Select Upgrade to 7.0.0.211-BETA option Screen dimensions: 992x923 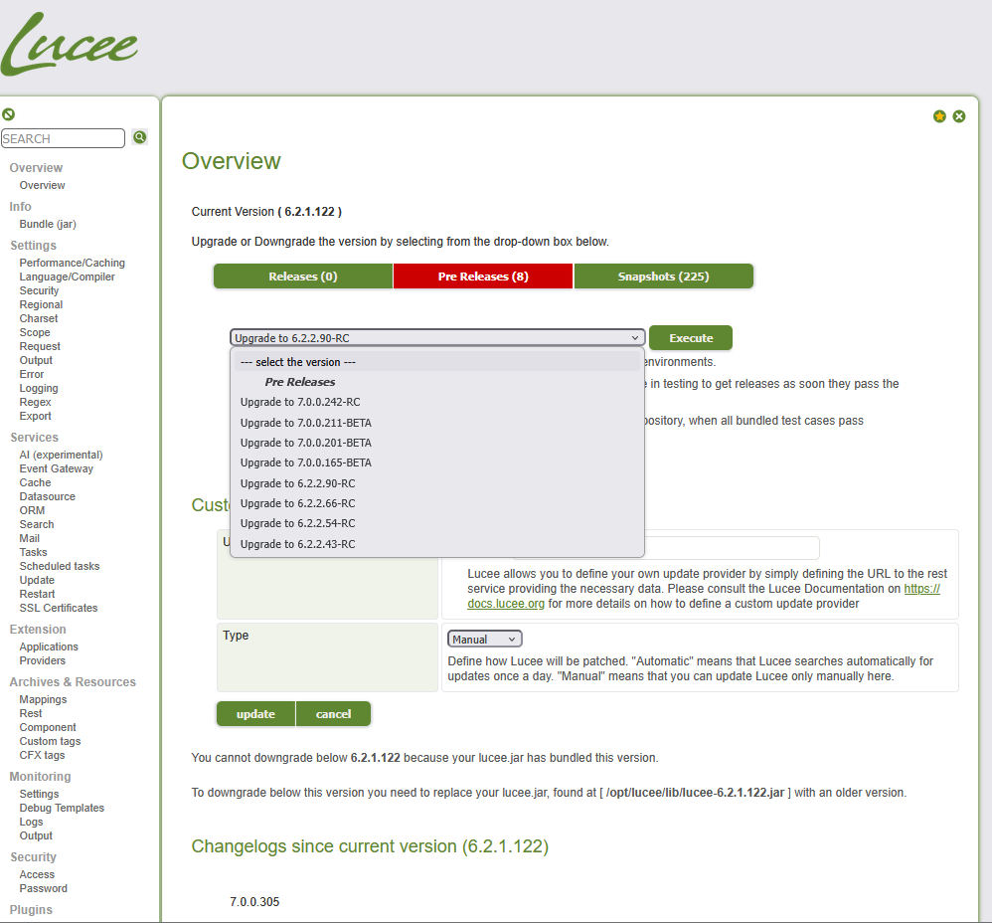tap(437, 423)
